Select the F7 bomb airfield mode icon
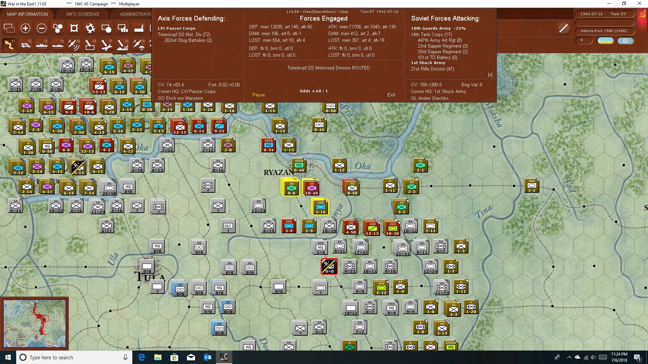The image size is (648, 364). [106, 44]
